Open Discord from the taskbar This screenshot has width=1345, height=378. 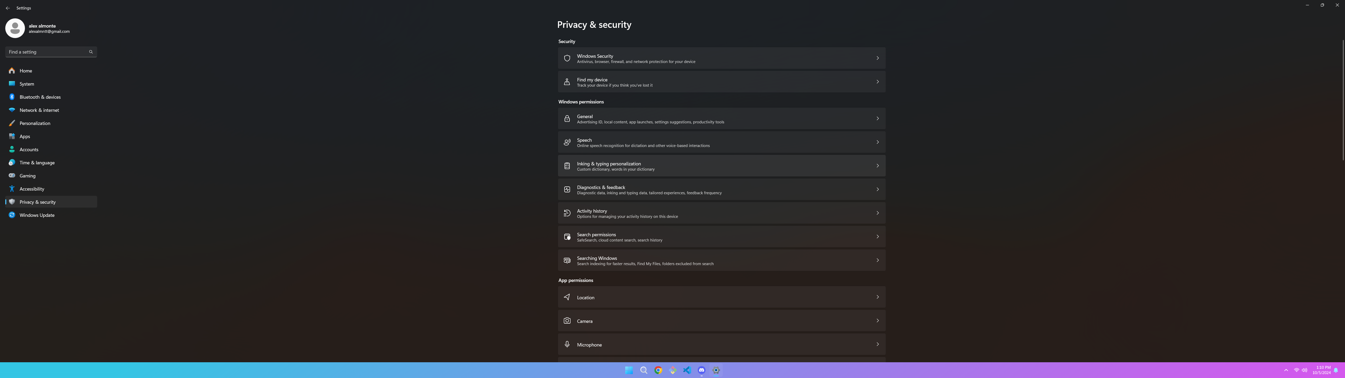(701, 370)
